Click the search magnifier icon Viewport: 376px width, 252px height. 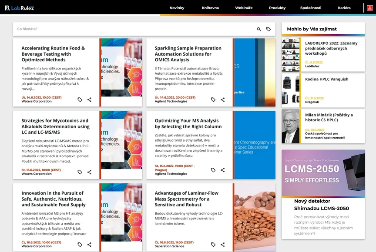[259, 29]
